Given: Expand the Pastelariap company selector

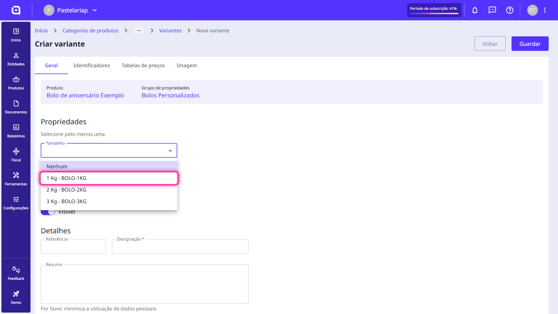Looking at the screenshot, I should click(71, 10).
